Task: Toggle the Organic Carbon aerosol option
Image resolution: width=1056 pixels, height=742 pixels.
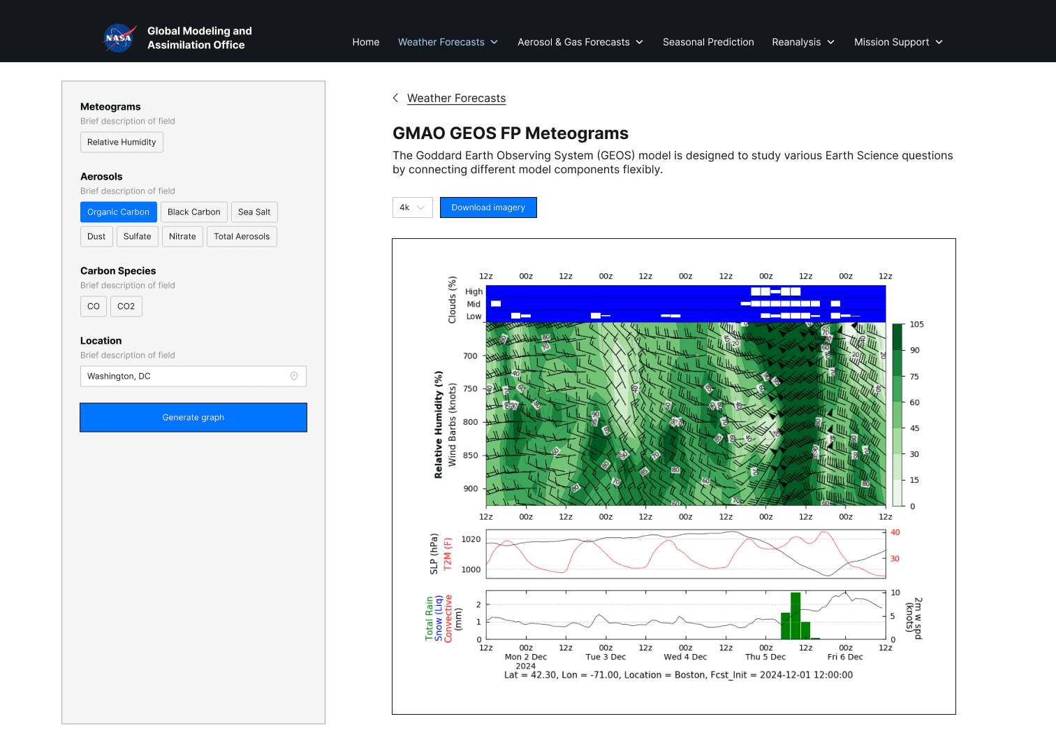Action: pyautogui.click(x=118, y=212)
